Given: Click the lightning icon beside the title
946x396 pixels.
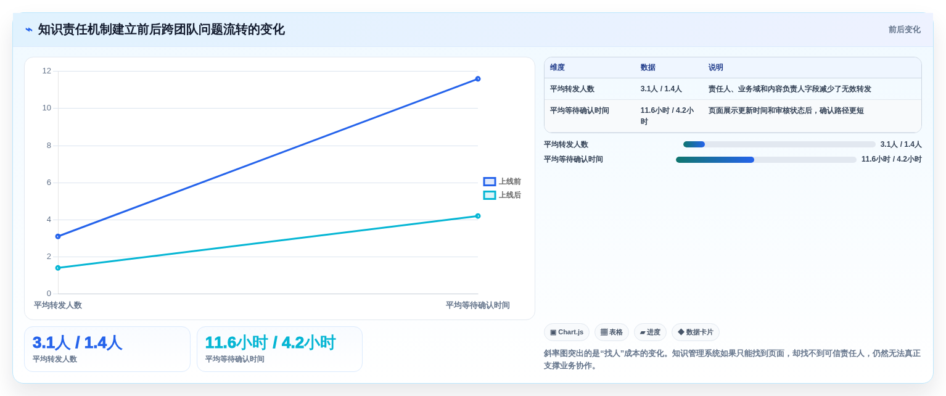Looking at the screenshot, I should (29, 30).
